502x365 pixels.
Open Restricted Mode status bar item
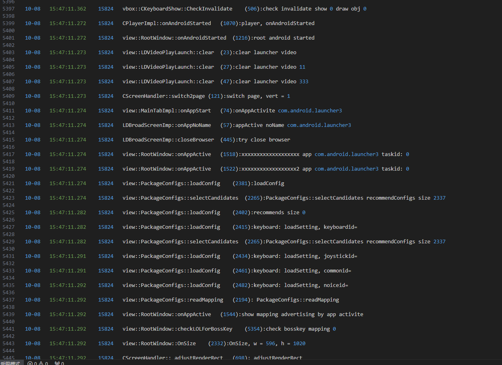[11, 363]
